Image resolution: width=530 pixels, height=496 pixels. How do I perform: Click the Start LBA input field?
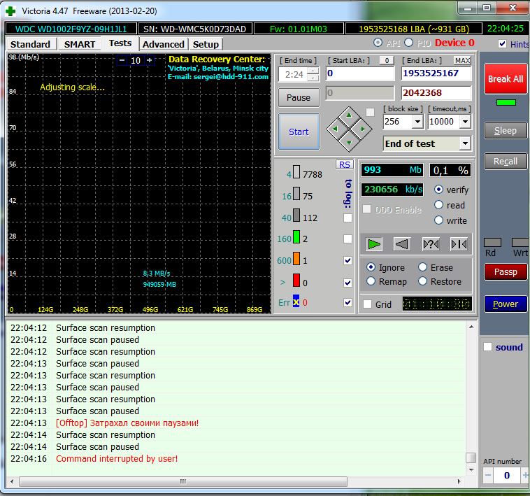pyautogui.click(x=359, y=73)
